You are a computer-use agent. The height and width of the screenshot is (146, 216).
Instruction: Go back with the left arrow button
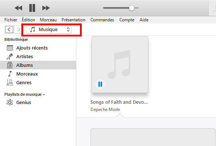[x=9, y=29]
